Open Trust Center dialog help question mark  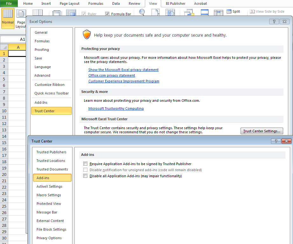[276, 141]
